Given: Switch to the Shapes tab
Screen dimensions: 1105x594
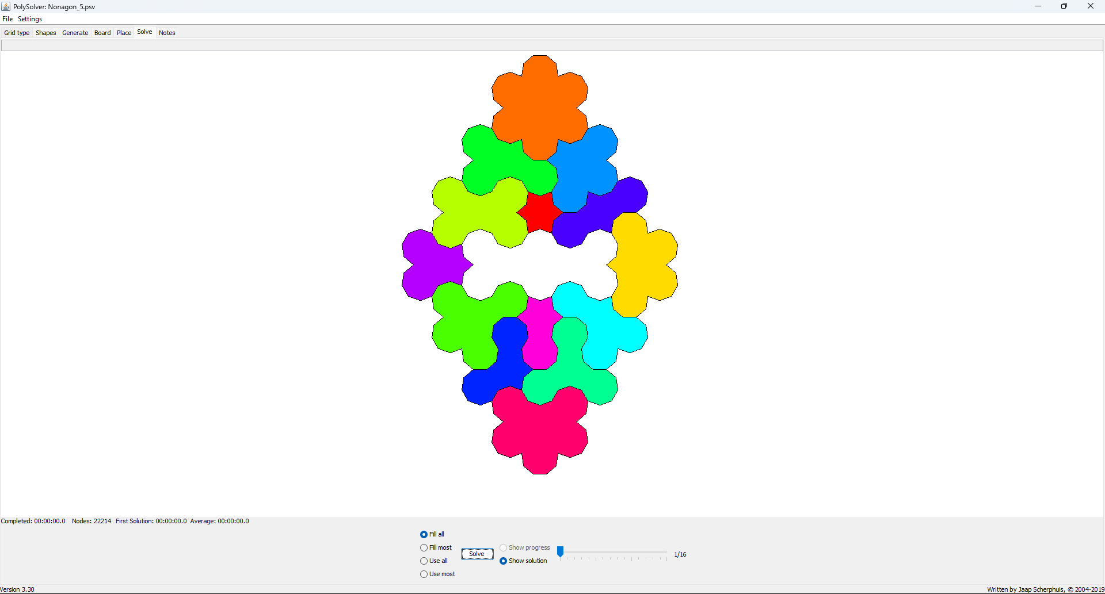Looking at the screenshot, I should [x=46, y=33].
